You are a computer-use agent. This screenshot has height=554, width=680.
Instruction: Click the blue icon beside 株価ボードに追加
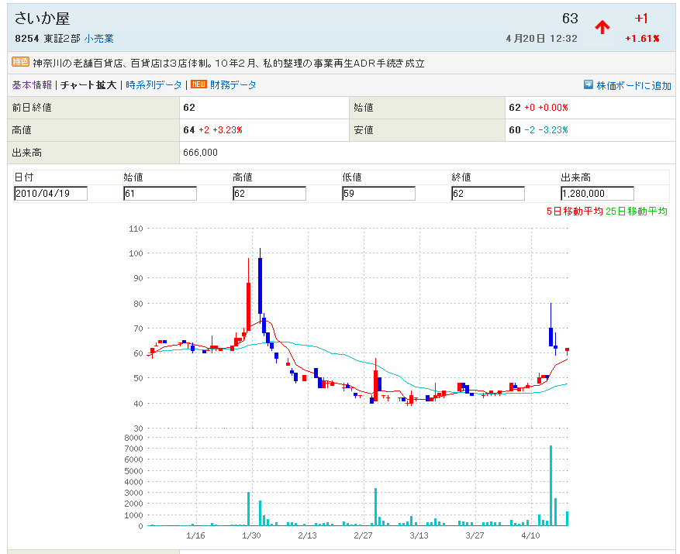[589, 85]
